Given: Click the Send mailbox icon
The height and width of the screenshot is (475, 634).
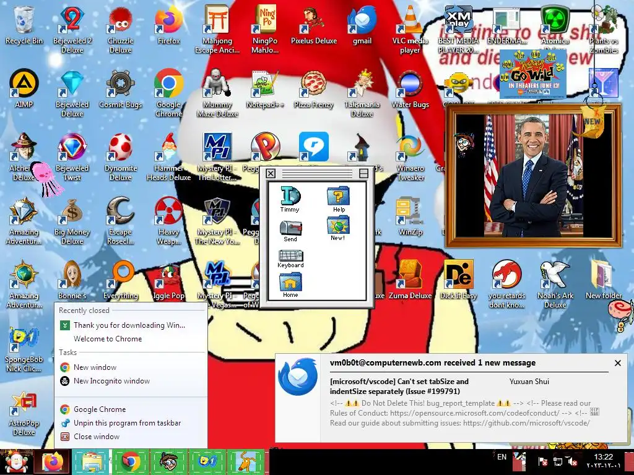Looking at the screenshot, I should tap(290, 231).
